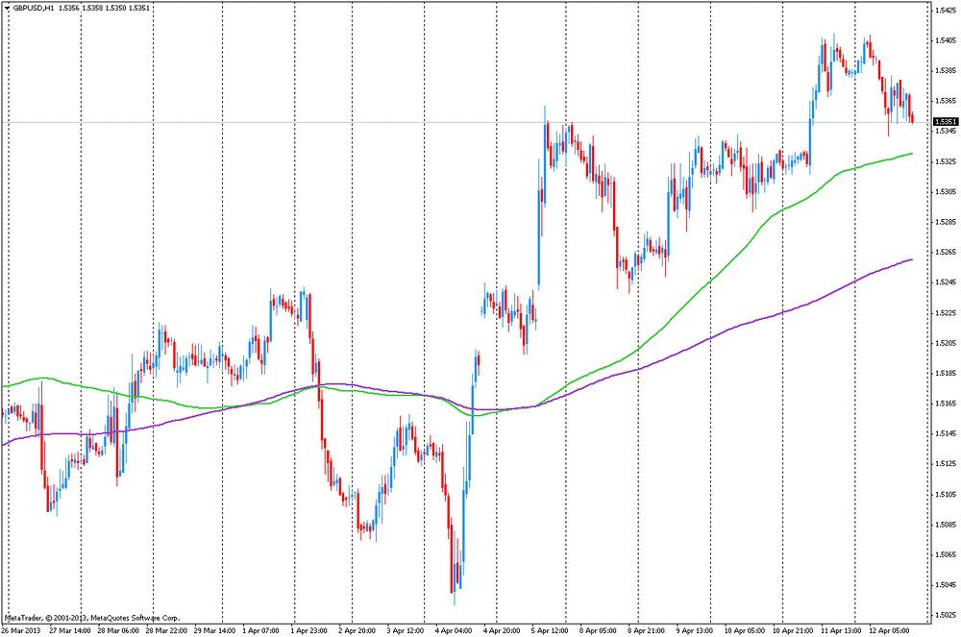Image resolution: width=961 pixels, height=637 pixels.
Task: Click the current price label 1.5351
Action: pyautogui.click(x=946, y=122)
